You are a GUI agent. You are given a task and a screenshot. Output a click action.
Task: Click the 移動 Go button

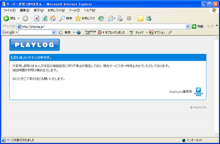click(x=198, y=26)
